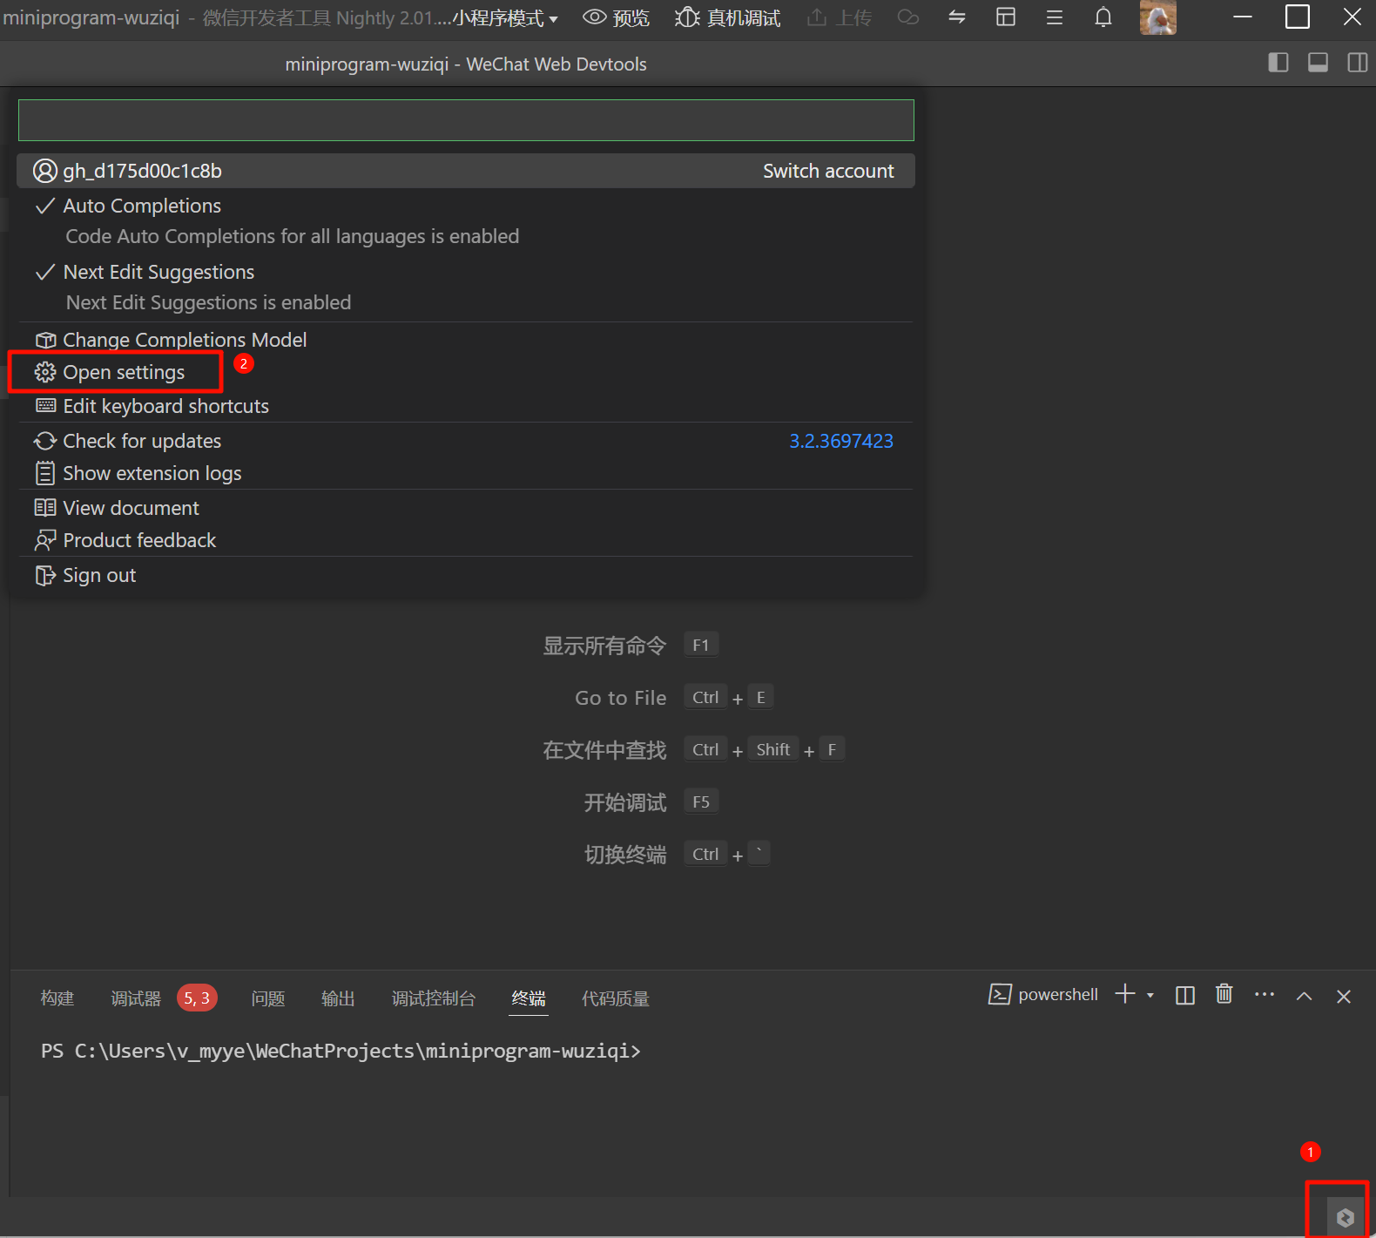Expand the new terminal launch profile arrow
The height and width of the screenshot is (1238, 1376).
pos(1150,995)
